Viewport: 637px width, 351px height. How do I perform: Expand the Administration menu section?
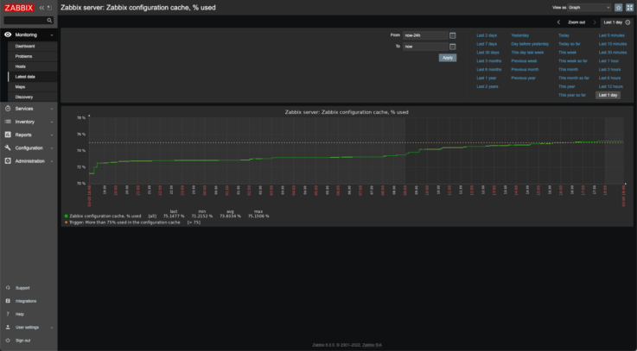(x=29, y=160)
